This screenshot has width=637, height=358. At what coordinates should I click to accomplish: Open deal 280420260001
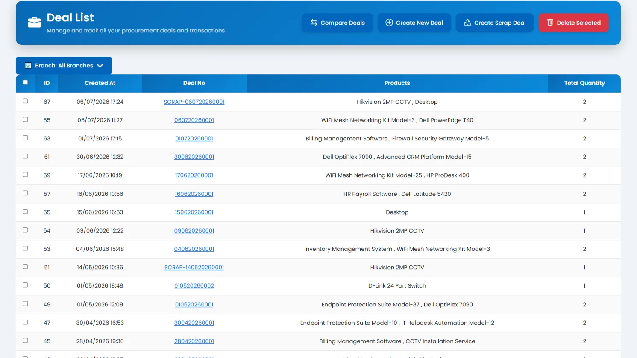(x=194, y=341)
